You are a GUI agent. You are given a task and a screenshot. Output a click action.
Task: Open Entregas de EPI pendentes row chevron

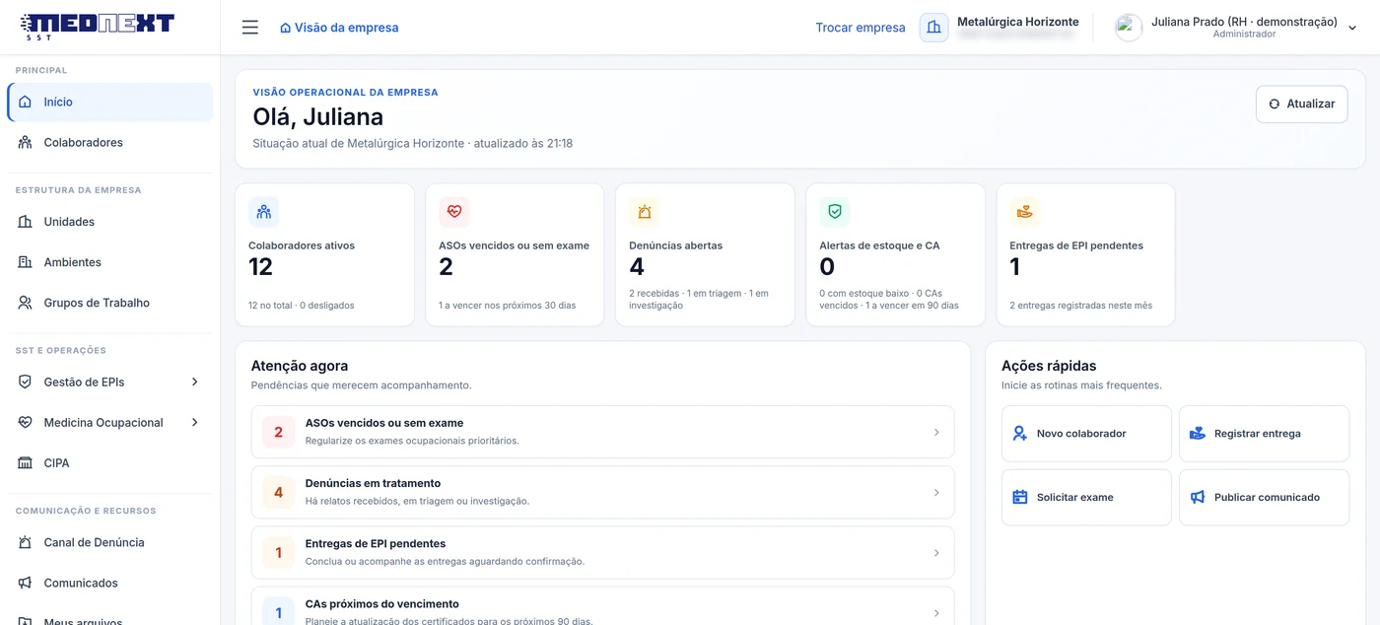point(936,553)
